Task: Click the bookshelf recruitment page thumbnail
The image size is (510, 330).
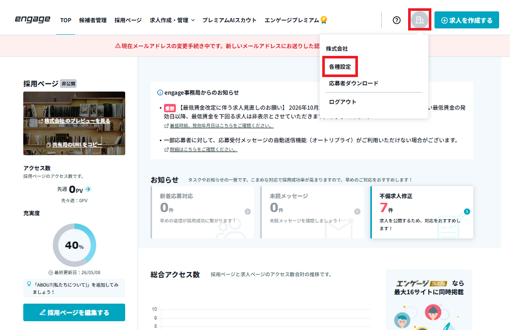Action: pyautogui.click(x=74, y=123)
